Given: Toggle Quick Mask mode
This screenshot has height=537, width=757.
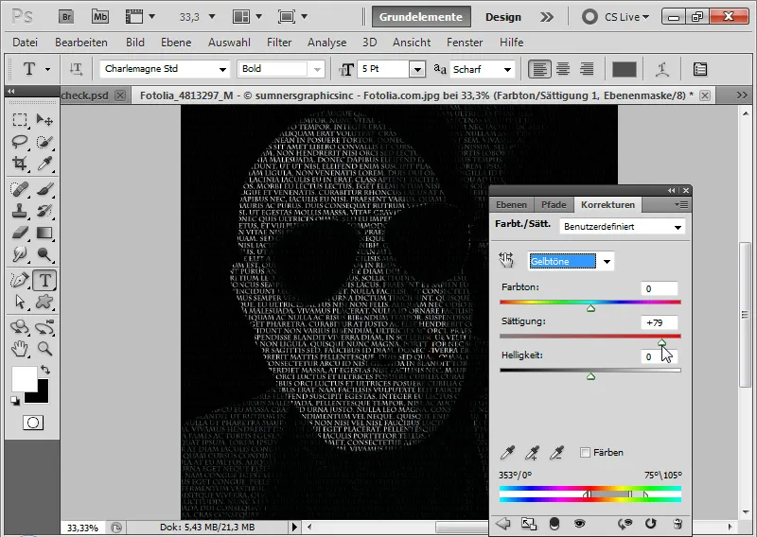Looking at the screenshot, I should pyautogui.click(x=33, y=424).
